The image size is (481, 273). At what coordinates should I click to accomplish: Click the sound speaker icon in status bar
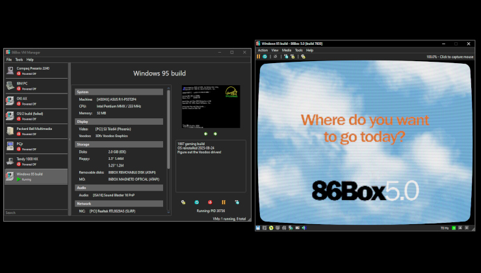[x=304, y=228]
